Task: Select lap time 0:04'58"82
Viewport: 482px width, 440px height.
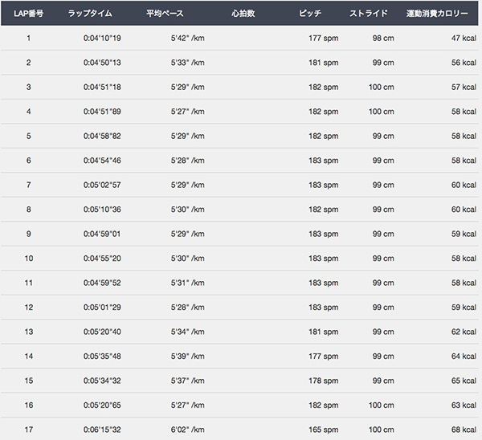Action: click(x=102, y=136)
